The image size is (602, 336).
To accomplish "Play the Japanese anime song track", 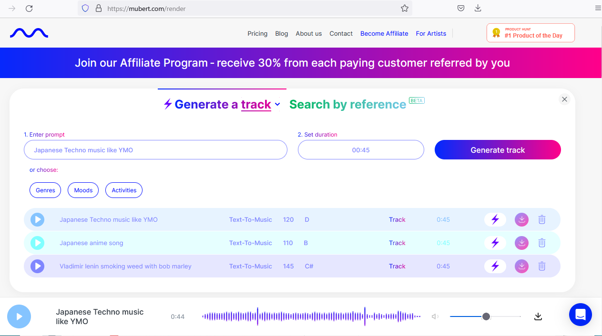I will coord(38,243).
